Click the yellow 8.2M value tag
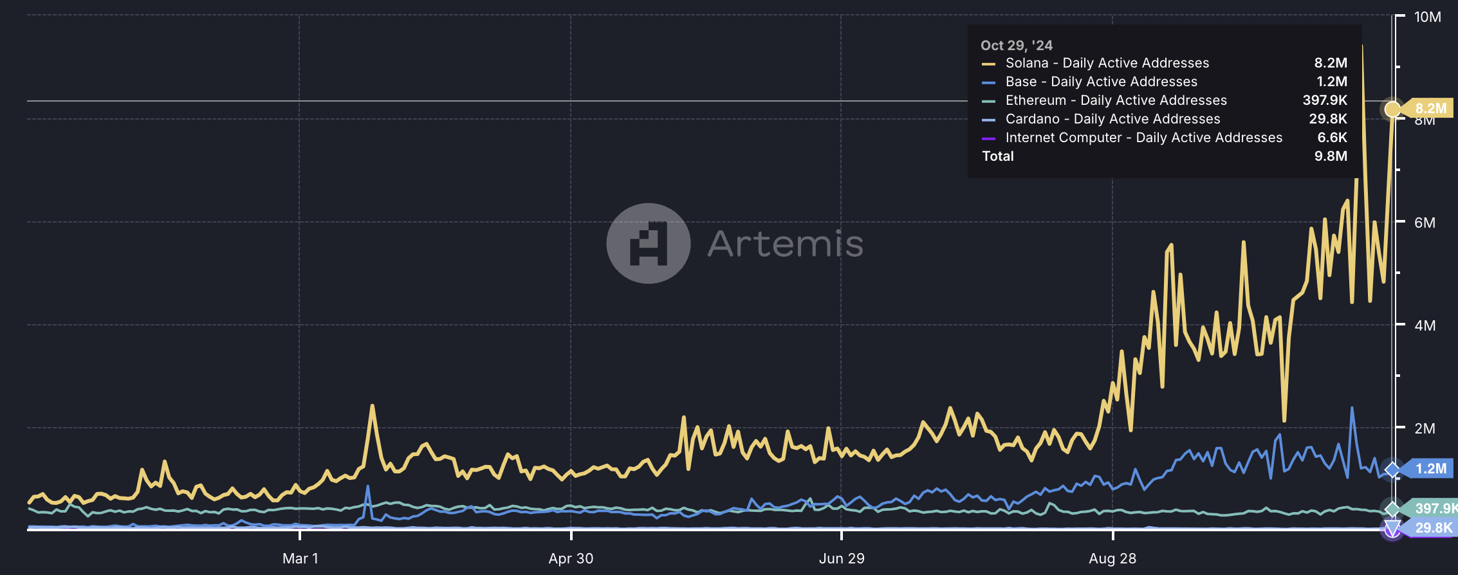The width and height of the screenshot is (1458, 575). (1430, 108)
